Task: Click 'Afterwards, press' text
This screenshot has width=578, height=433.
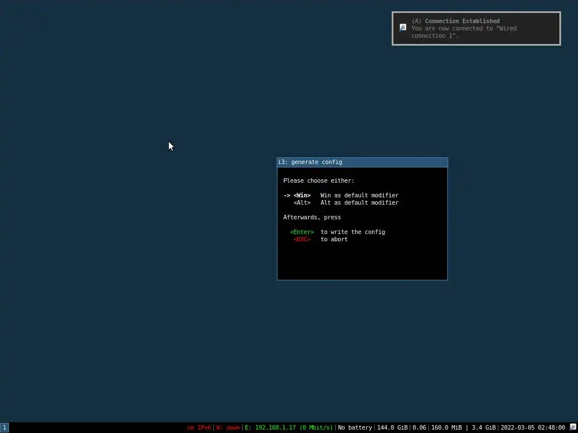Action: click(x=312, y=217)
